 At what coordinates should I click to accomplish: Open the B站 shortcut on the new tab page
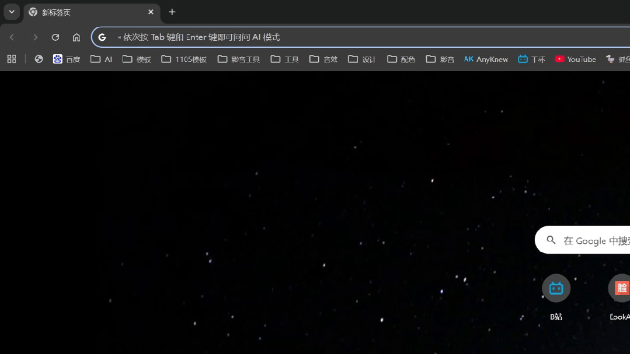(555, 288)
